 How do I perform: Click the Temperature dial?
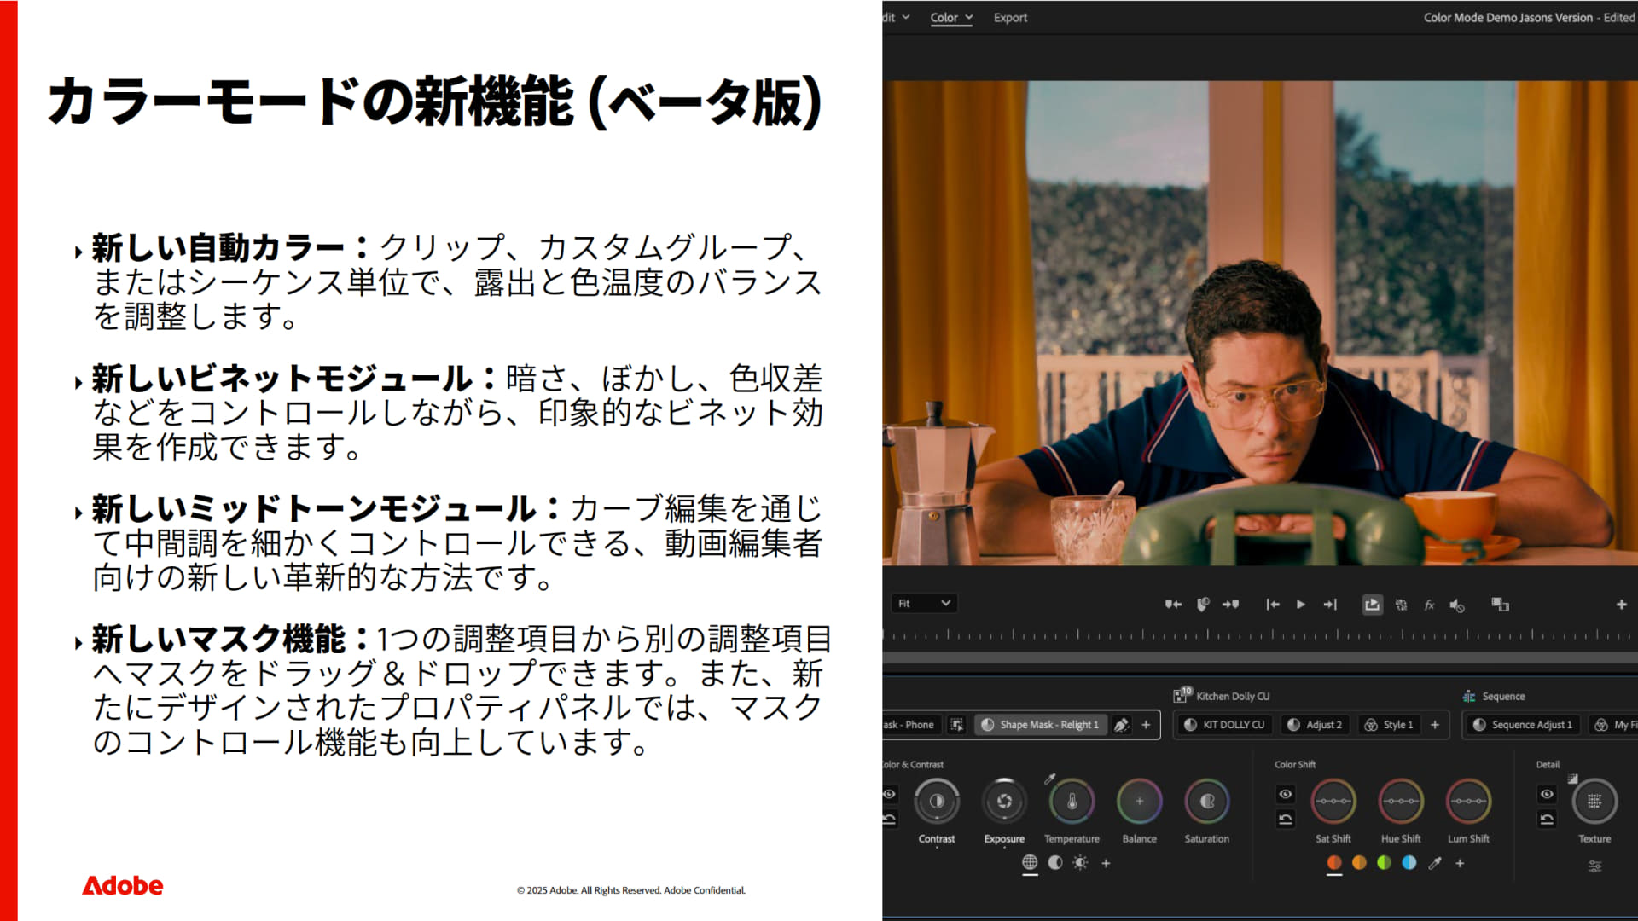coord(1072,801)
